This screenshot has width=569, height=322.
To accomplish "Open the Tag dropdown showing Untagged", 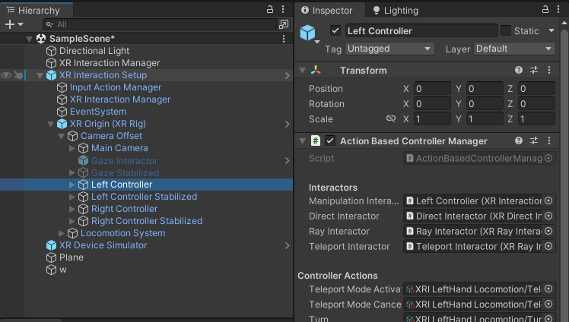I will 389,49.
